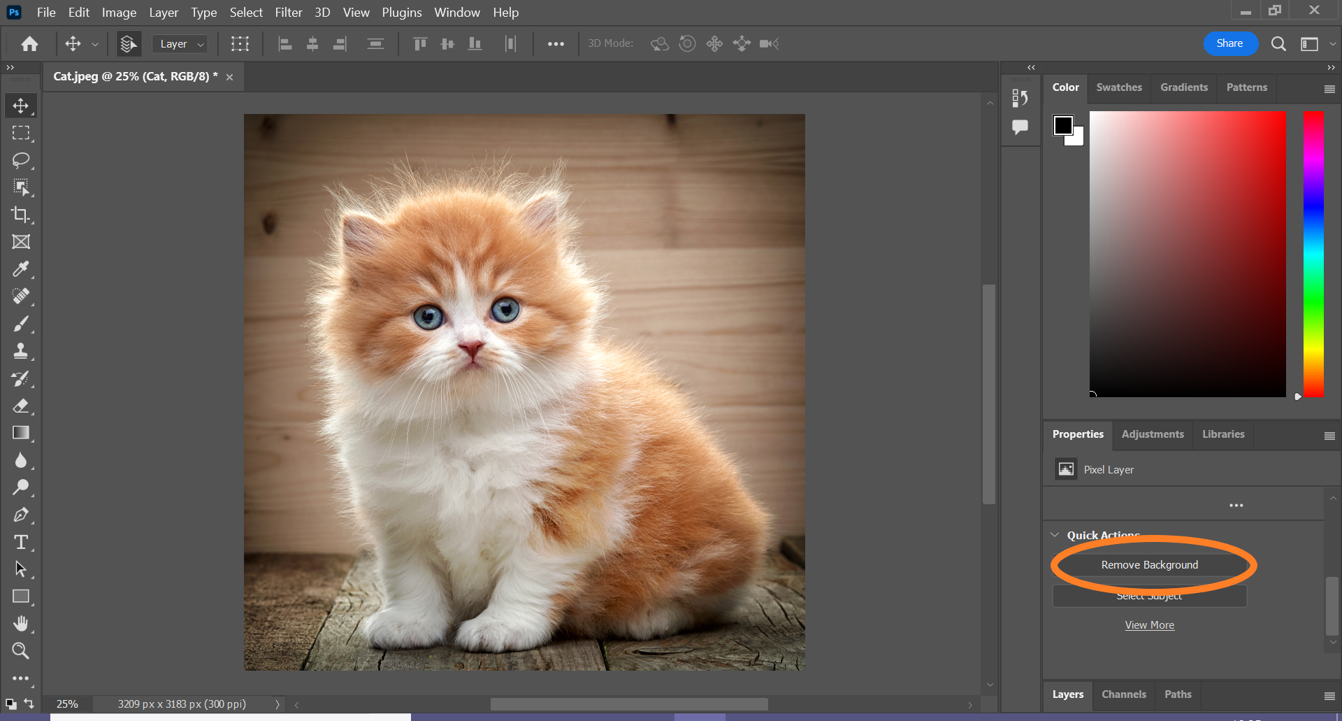Click the rainbow hue slider
The height and width of the screenshot is (721, 1342).
[1313, 254]
